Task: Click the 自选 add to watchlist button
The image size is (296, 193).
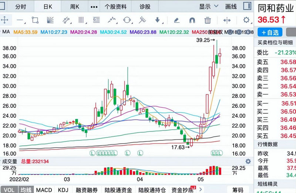Action: pyautogui.click(x=270, y=32)
